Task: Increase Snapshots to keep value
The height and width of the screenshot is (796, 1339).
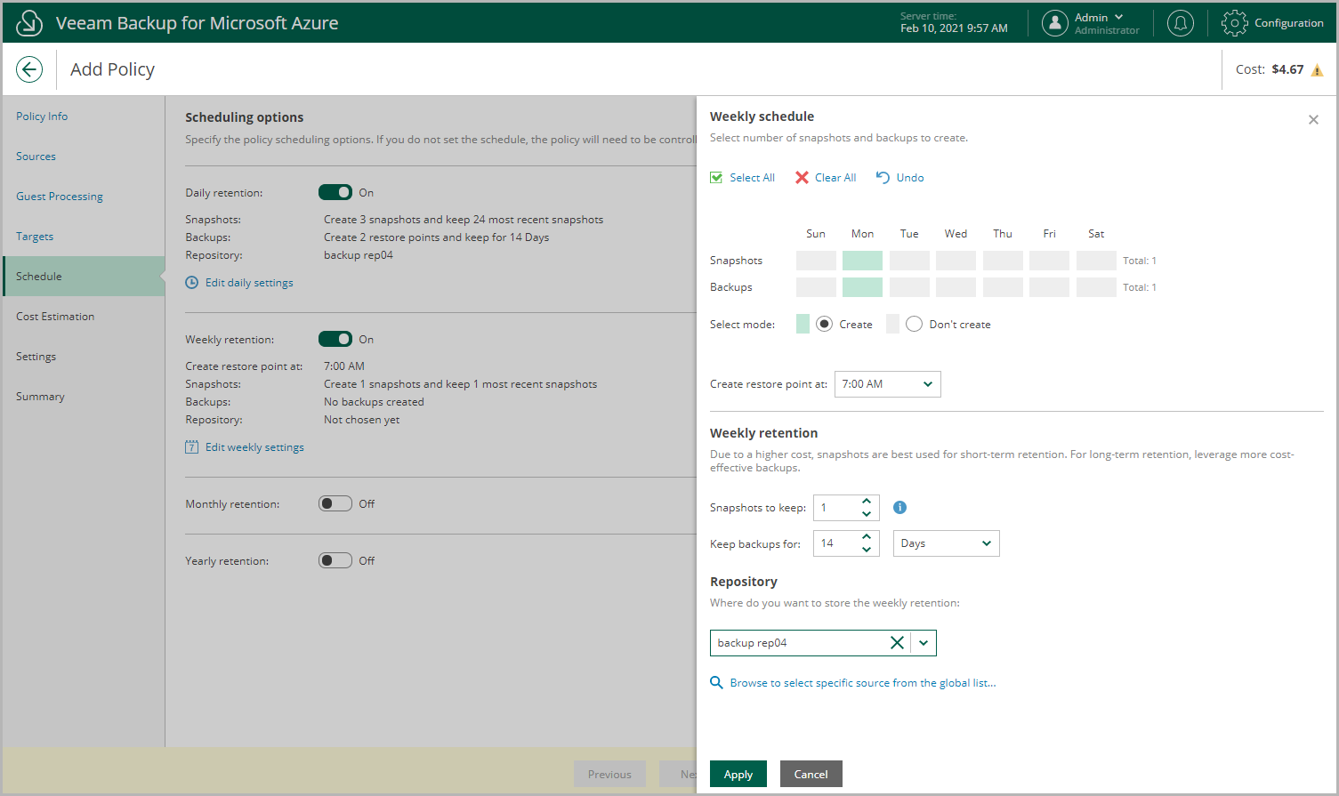Action: [867, 502]
